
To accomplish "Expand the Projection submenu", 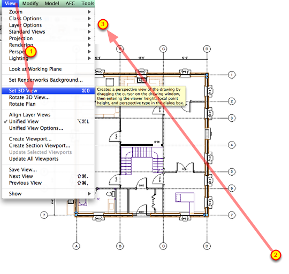I will tap(48, 38).
